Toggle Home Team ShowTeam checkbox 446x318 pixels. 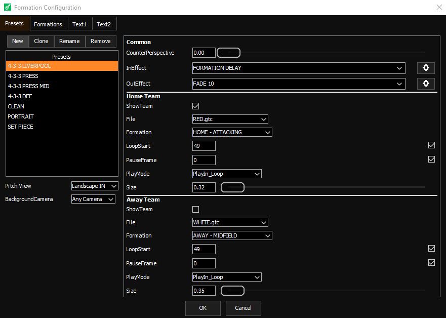pyautogui.click(x=196, y=106)
